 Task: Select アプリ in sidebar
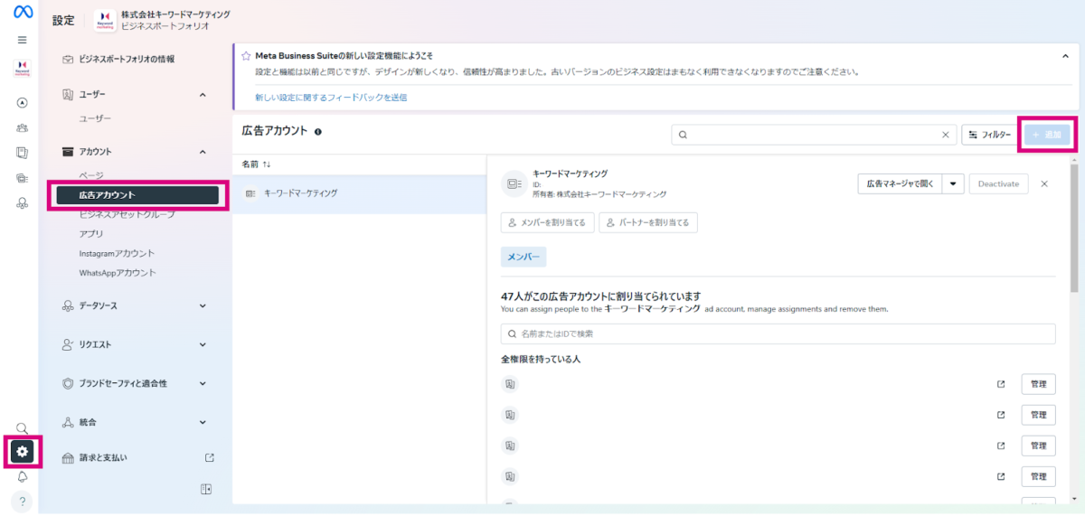pyautogui.click(x=91, y=233)
